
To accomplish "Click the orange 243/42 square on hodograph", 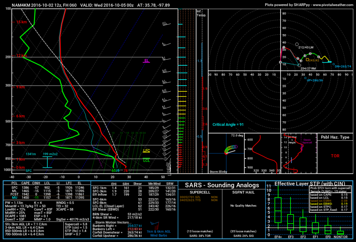I will tap(307, 60).
